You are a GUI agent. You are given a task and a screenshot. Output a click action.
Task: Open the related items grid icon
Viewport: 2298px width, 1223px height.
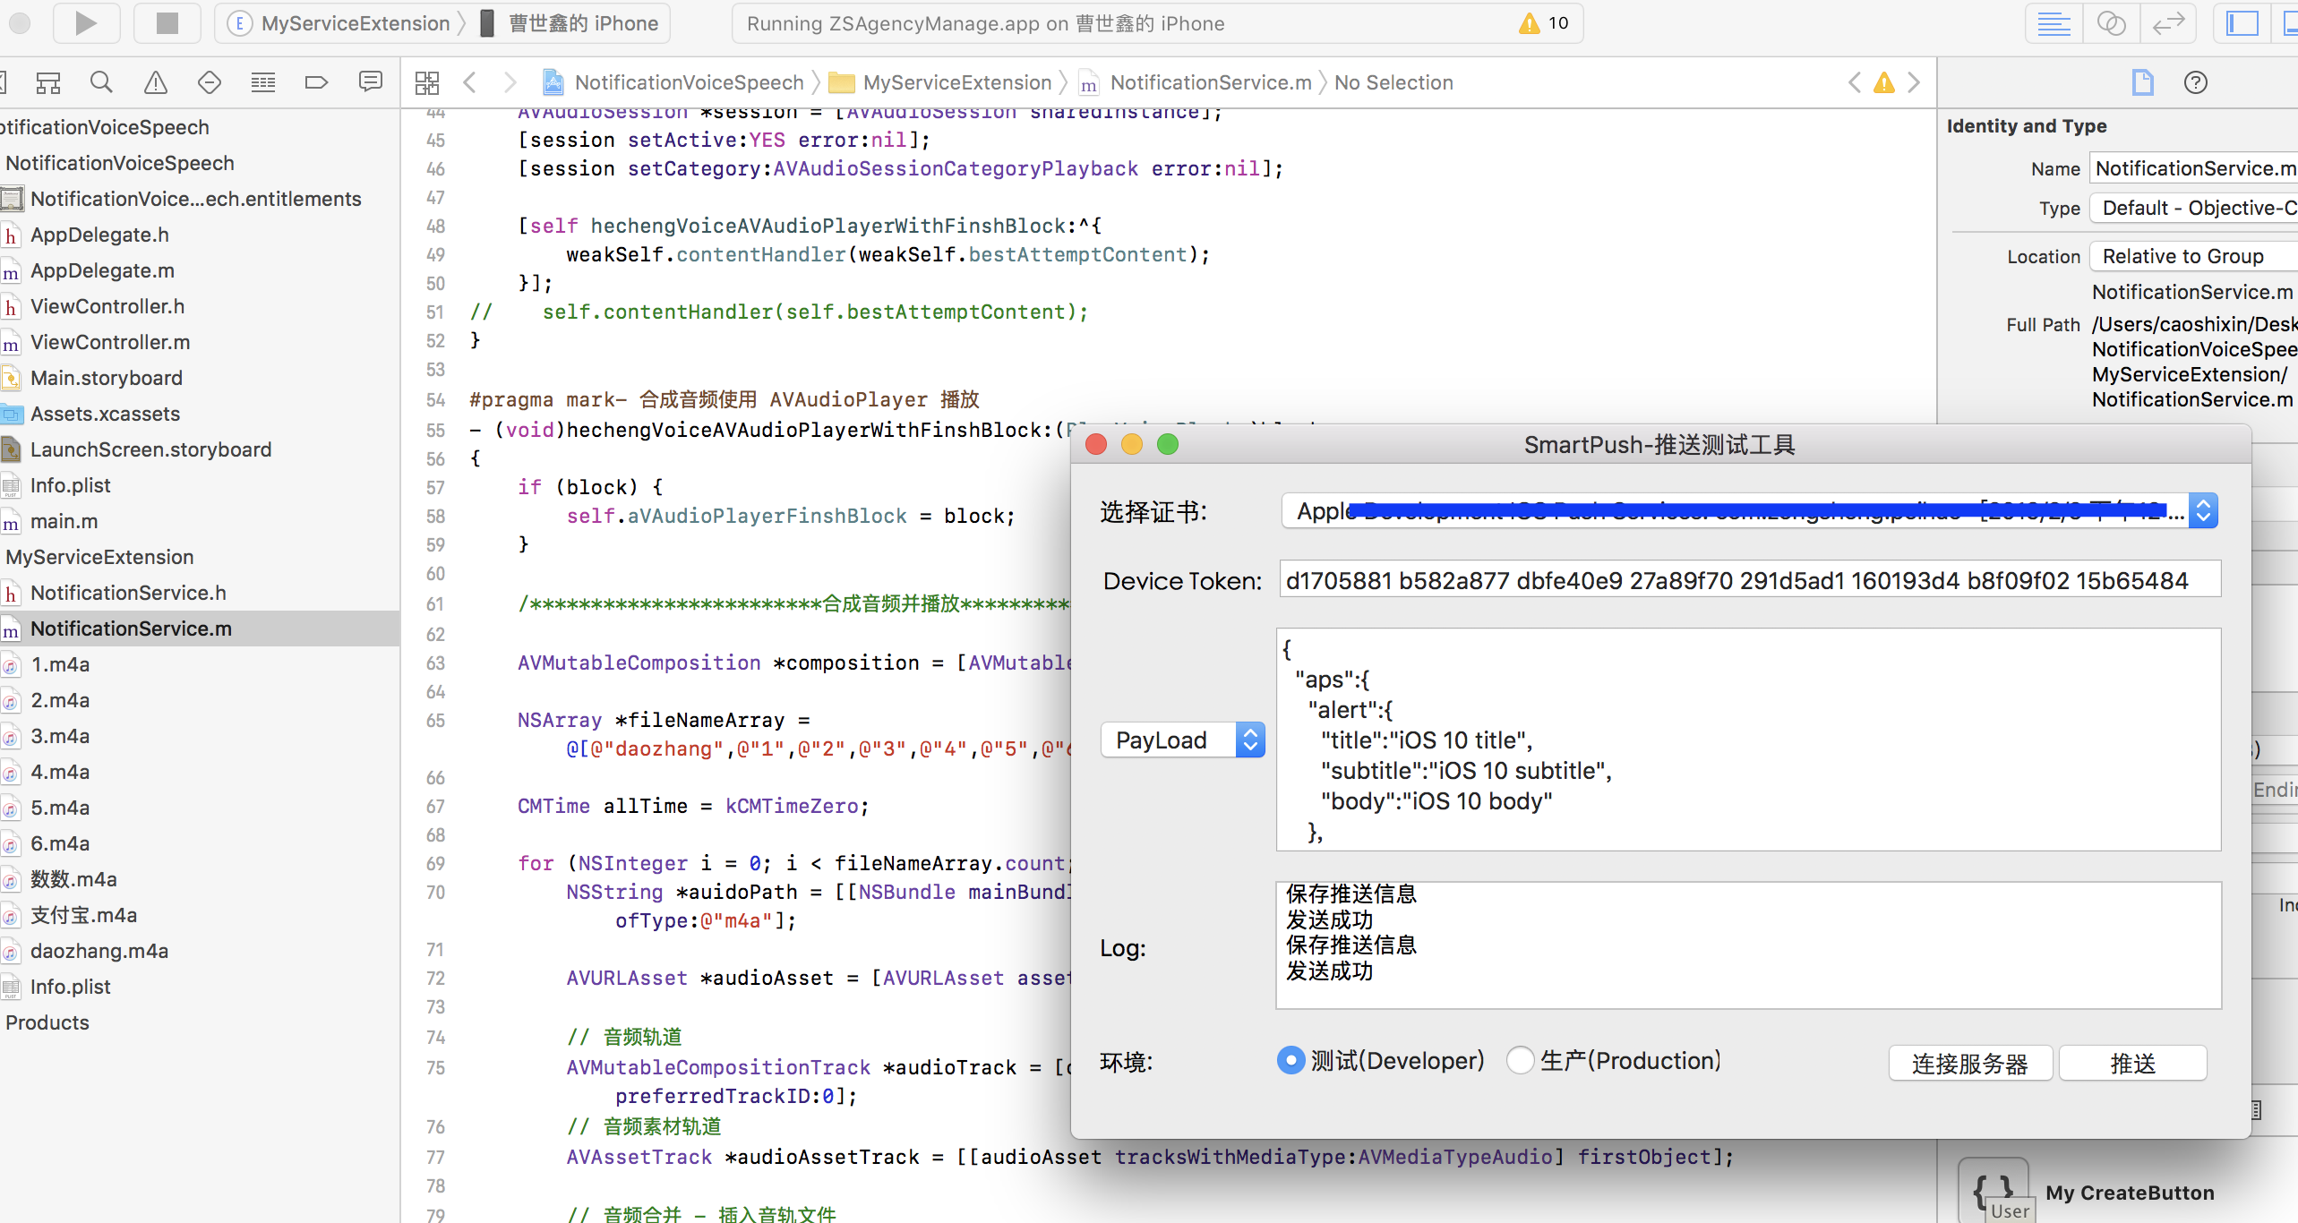pyautogui.click(x=427, y=82)
